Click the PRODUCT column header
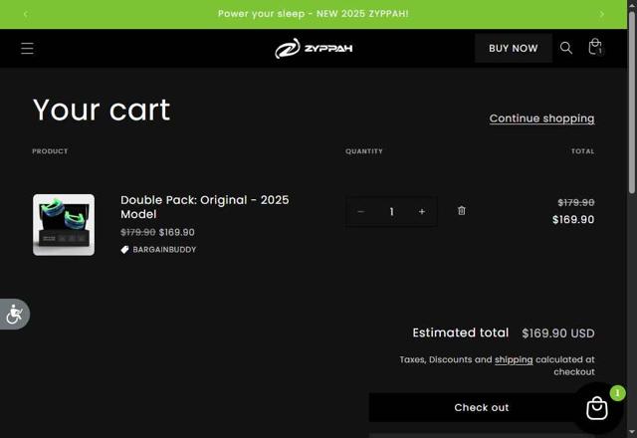The width and height of the screenshot is (637, 438). click(x=50, y=151)
